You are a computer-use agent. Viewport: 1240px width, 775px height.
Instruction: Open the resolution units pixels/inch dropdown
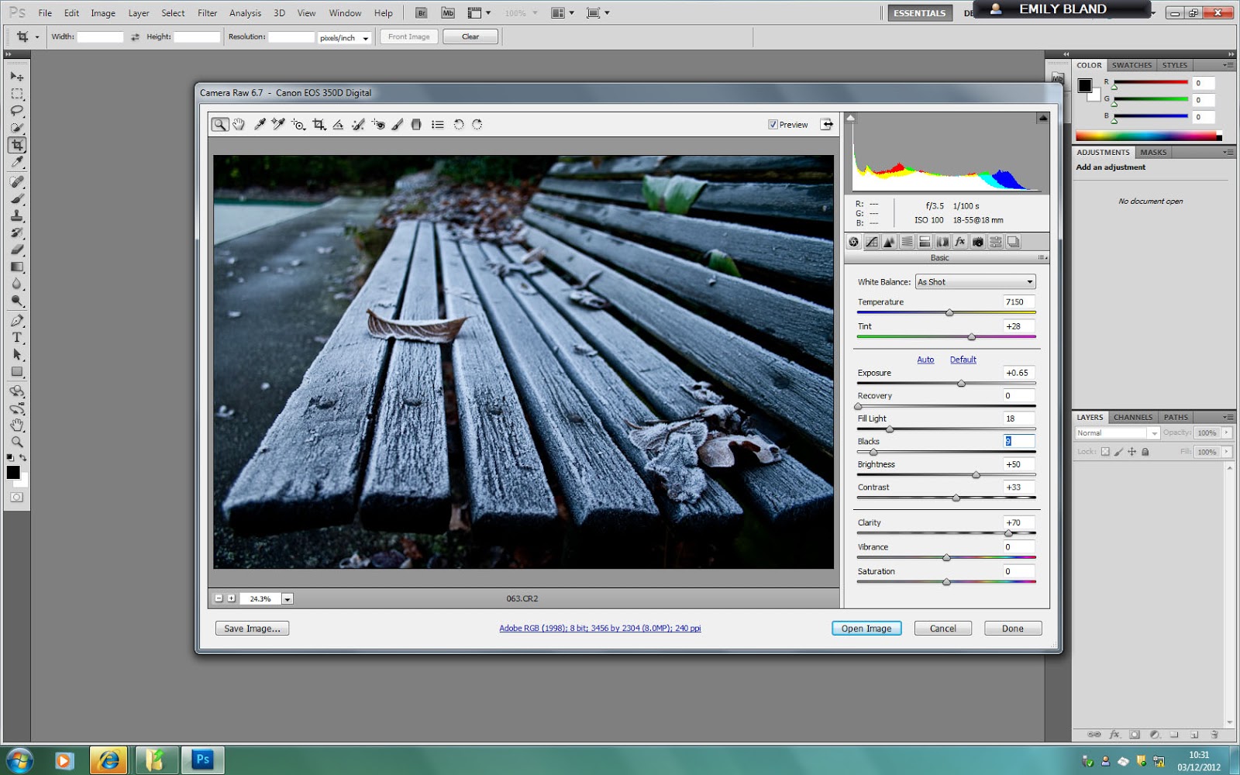tap(344, 37)
